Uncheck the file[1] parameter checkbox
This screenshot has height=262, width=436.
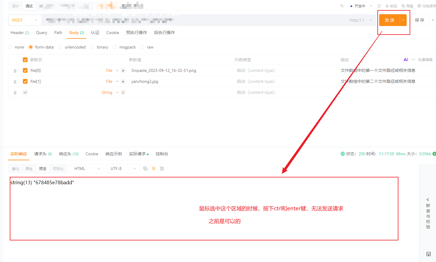(25, 81)
